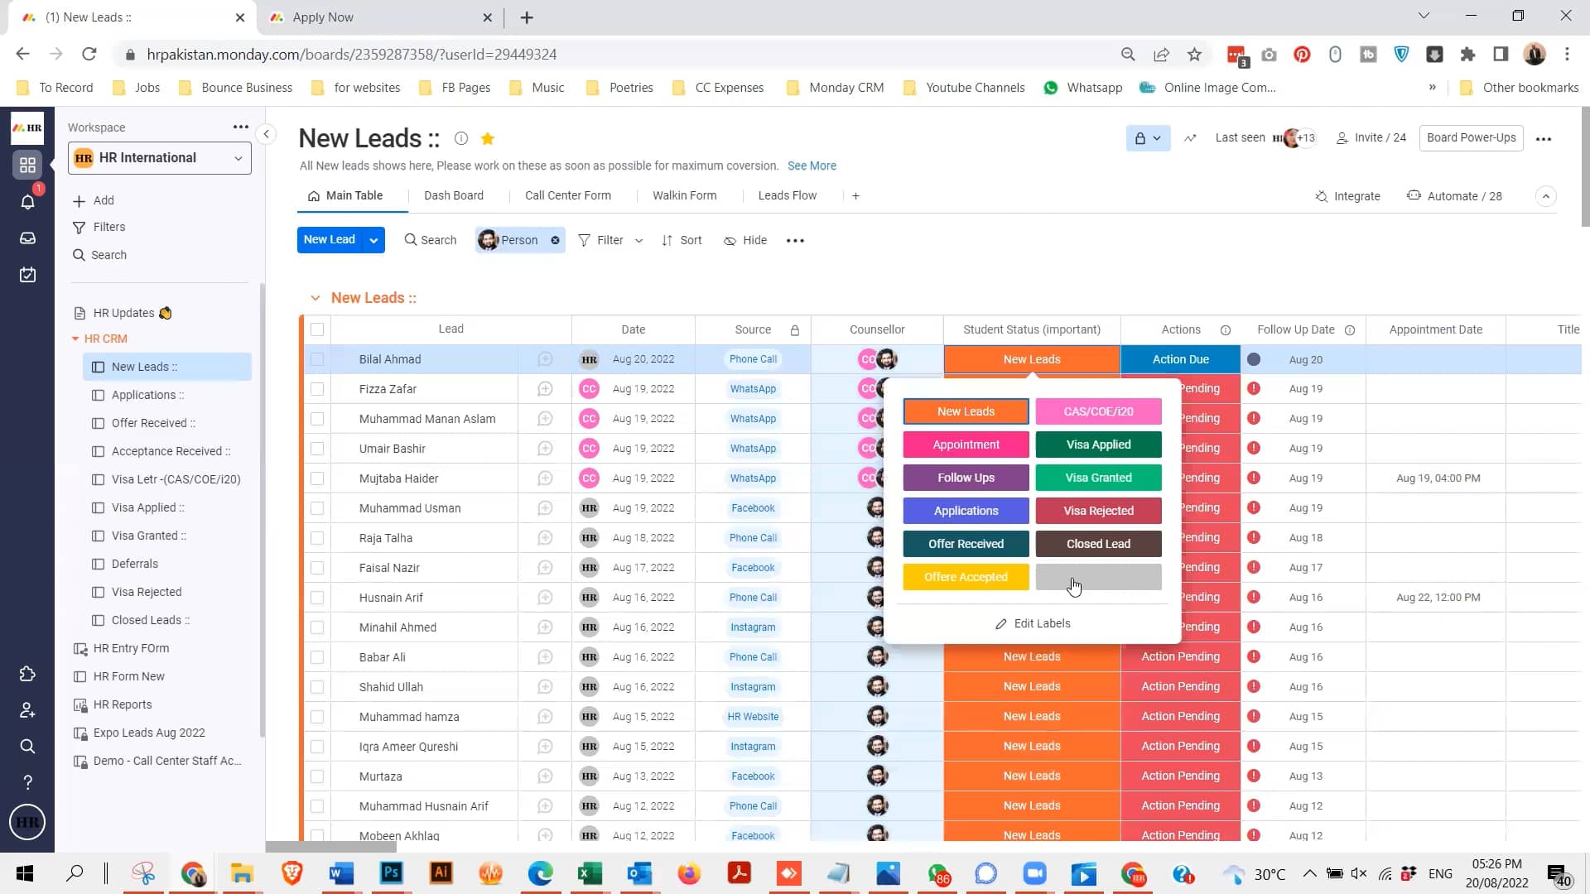Open Search from the bottom sidebar icon
The image size is (1590, 894).
[27, 746]
